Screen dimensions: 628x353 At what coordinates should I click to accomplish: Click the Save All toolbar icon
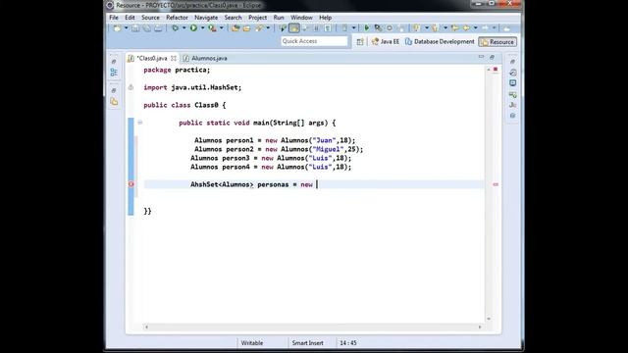pyautogui.click(x=146, y=28)
